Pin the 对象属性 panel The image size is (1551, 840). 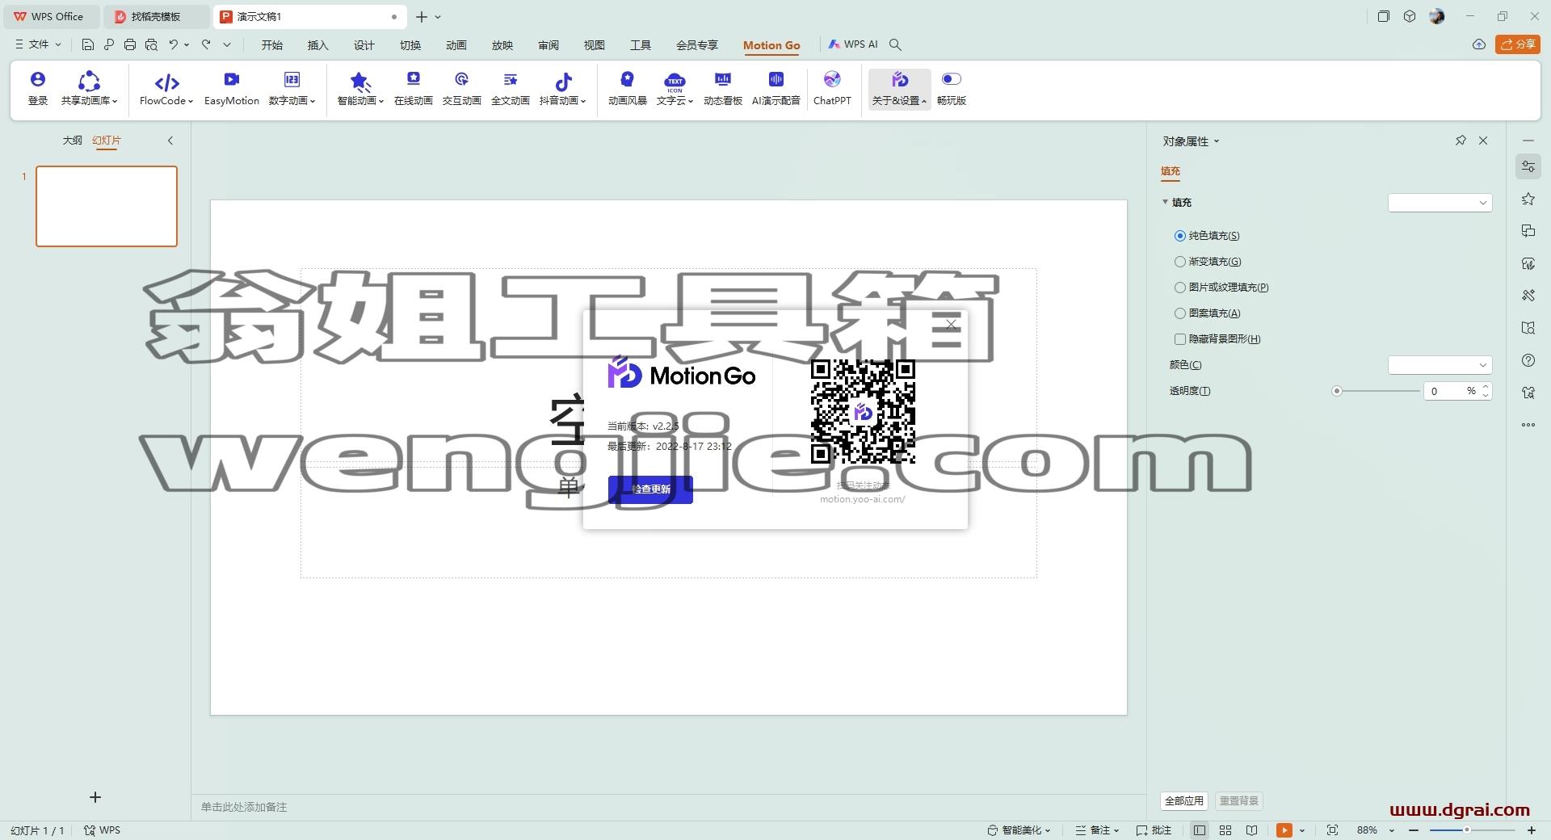(x=1461, y=141)
